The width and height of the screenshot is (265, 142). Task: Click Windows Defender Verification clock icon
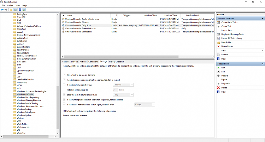63,32
